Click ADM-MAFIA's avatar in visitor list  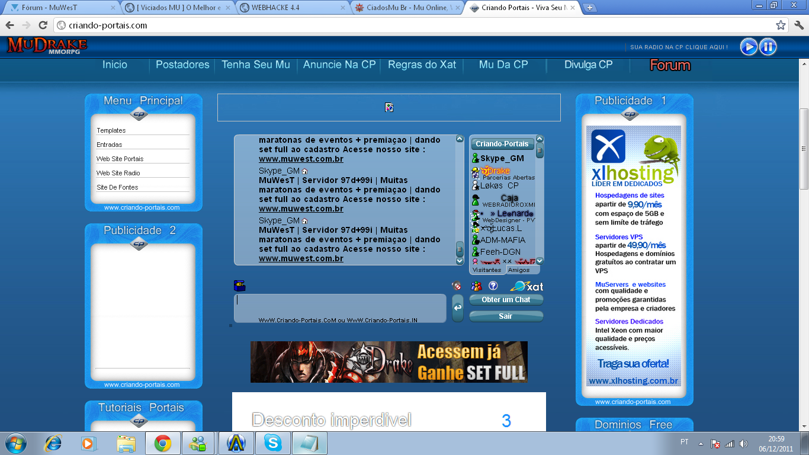475,240
